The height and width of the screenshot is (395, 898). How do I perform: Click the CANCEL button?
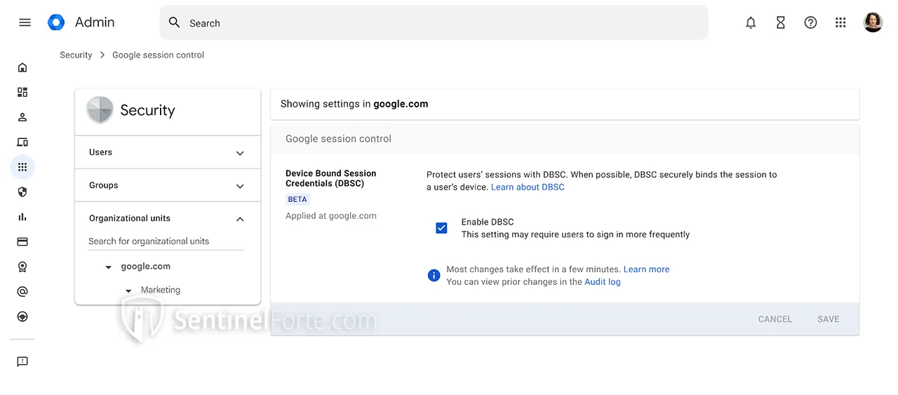tap(775, 319)
